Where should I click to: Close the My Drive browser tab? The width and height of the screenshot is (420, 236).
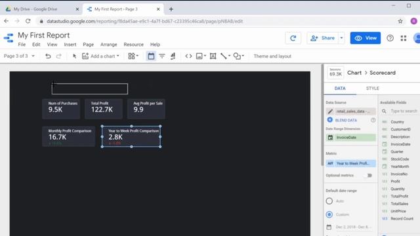(x=77, y=9)
